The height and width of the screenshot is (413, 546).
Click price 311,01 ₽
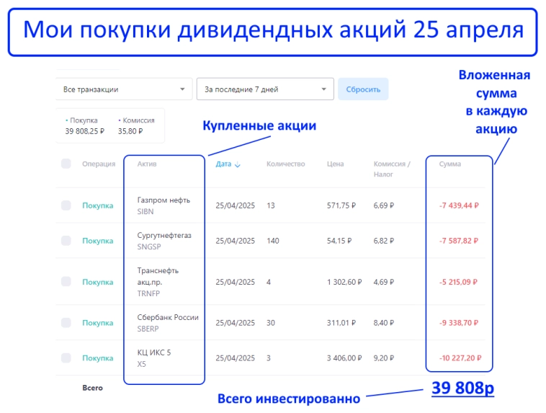341,323
